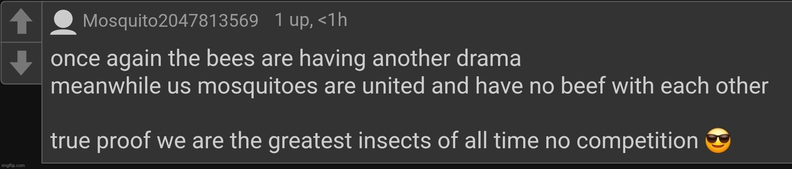Click the "<1h" timestamp
Image resolution: width=792 pixels, height=169 pixels.
tap(332, 20)
